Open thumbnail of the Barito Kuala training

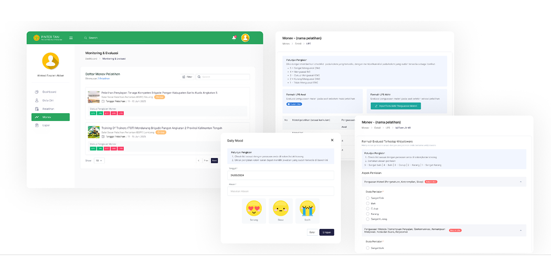coord(94,97)
